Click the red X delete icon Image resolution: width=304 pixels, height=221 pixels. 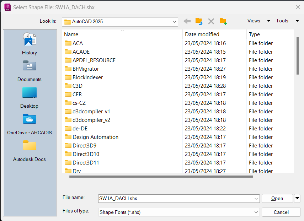click(x=211, y=21)
